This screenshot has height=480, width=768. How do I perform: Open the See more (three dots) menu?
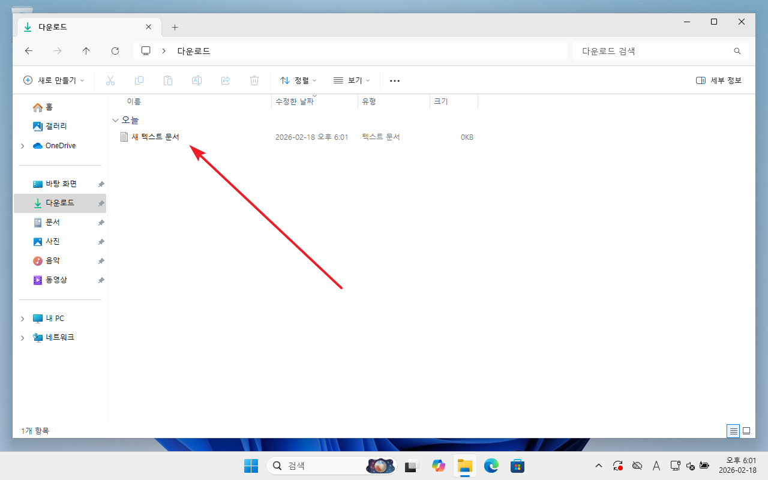[394, 80]
